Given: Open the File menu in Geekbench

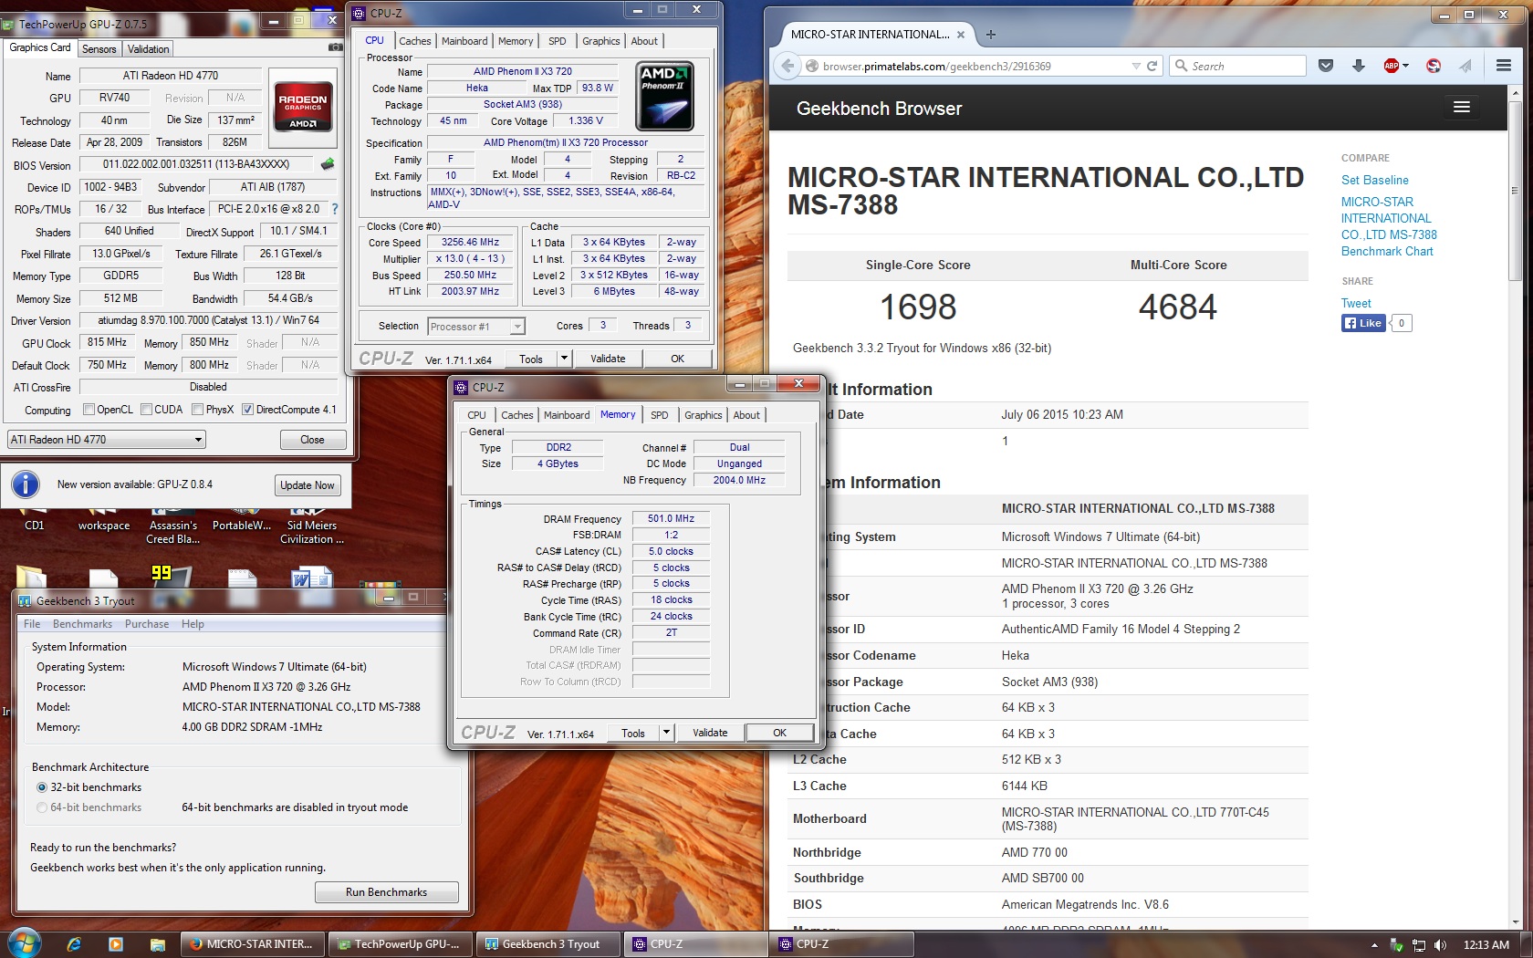Looking at the screenshot, I should point(32,624).
